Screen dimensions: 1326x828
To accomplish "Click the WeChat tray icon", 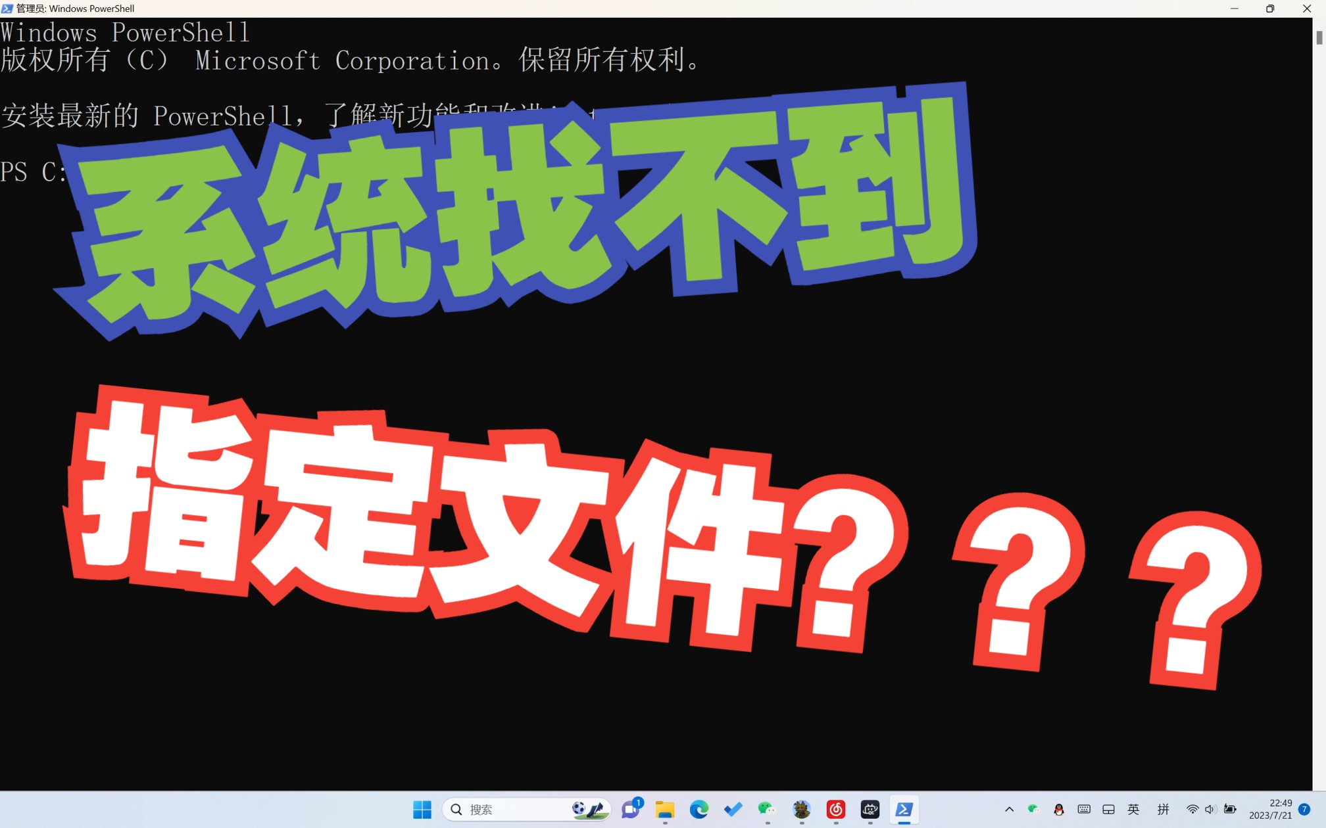I will (x=1033, y=810).
